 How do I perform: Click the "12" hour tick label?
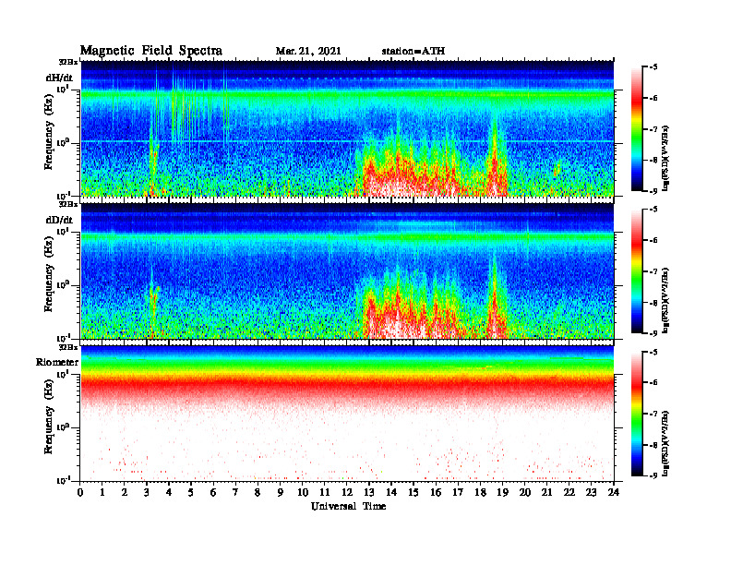[x=347, y=493]
